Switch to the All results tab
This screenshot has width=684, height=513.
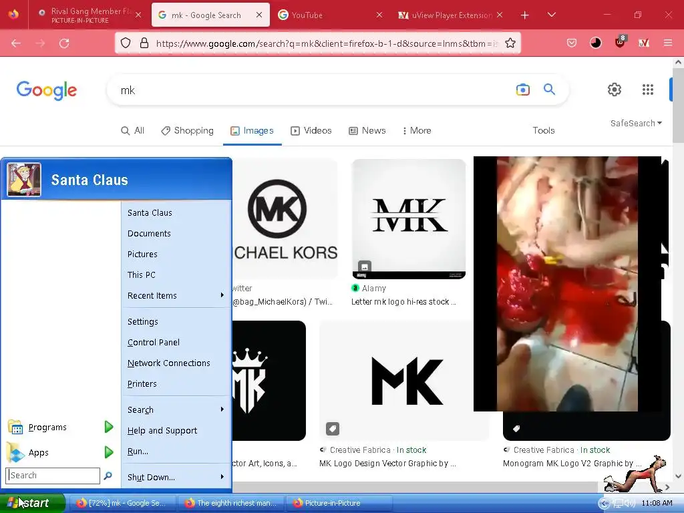point(133,130)
